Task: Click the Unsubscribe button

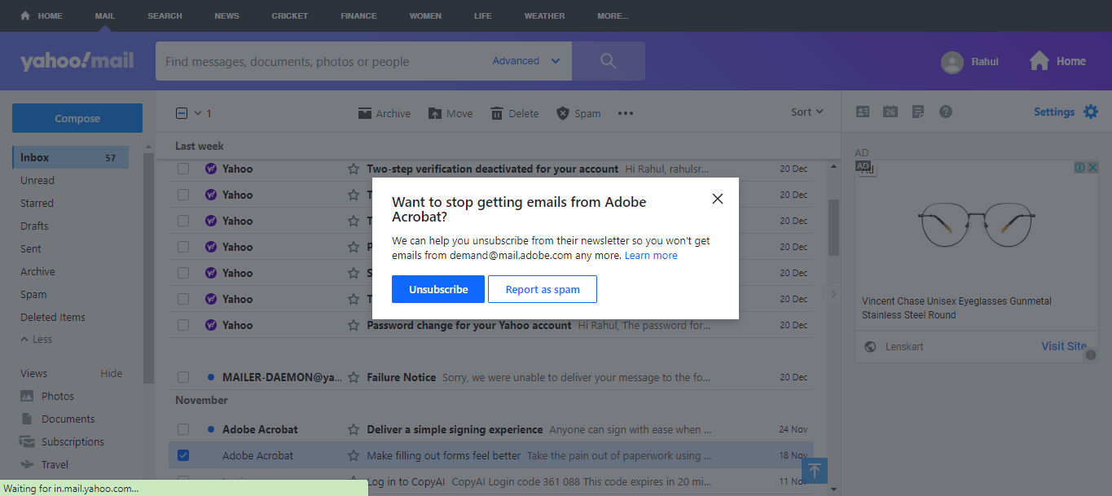Action: pyautogui.click(x=438, y=289)
